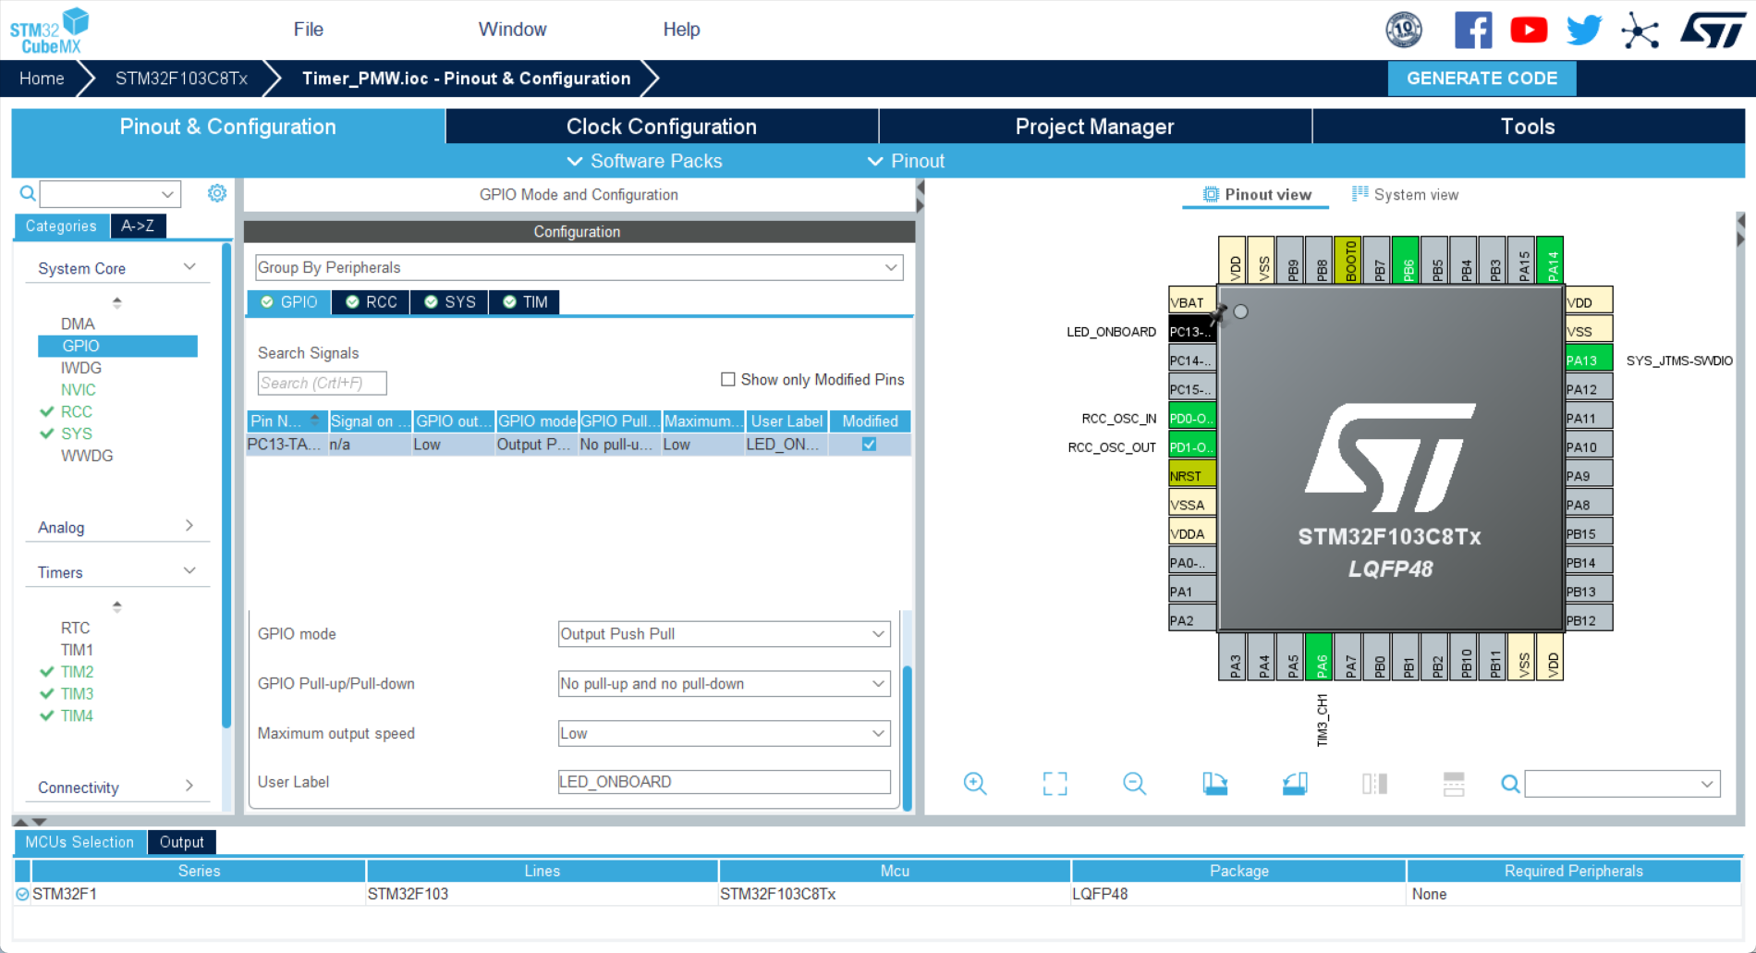
Task: Click STM32F103C8Tx in the breadcrumb
Action: point(181,79)
